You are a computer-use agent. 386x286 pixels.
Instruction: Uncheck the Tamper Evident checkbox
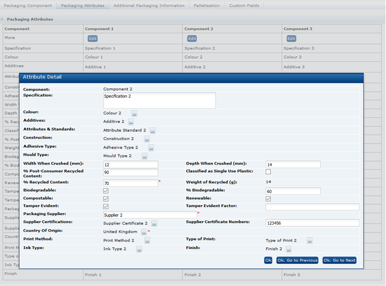click(106, 206)
